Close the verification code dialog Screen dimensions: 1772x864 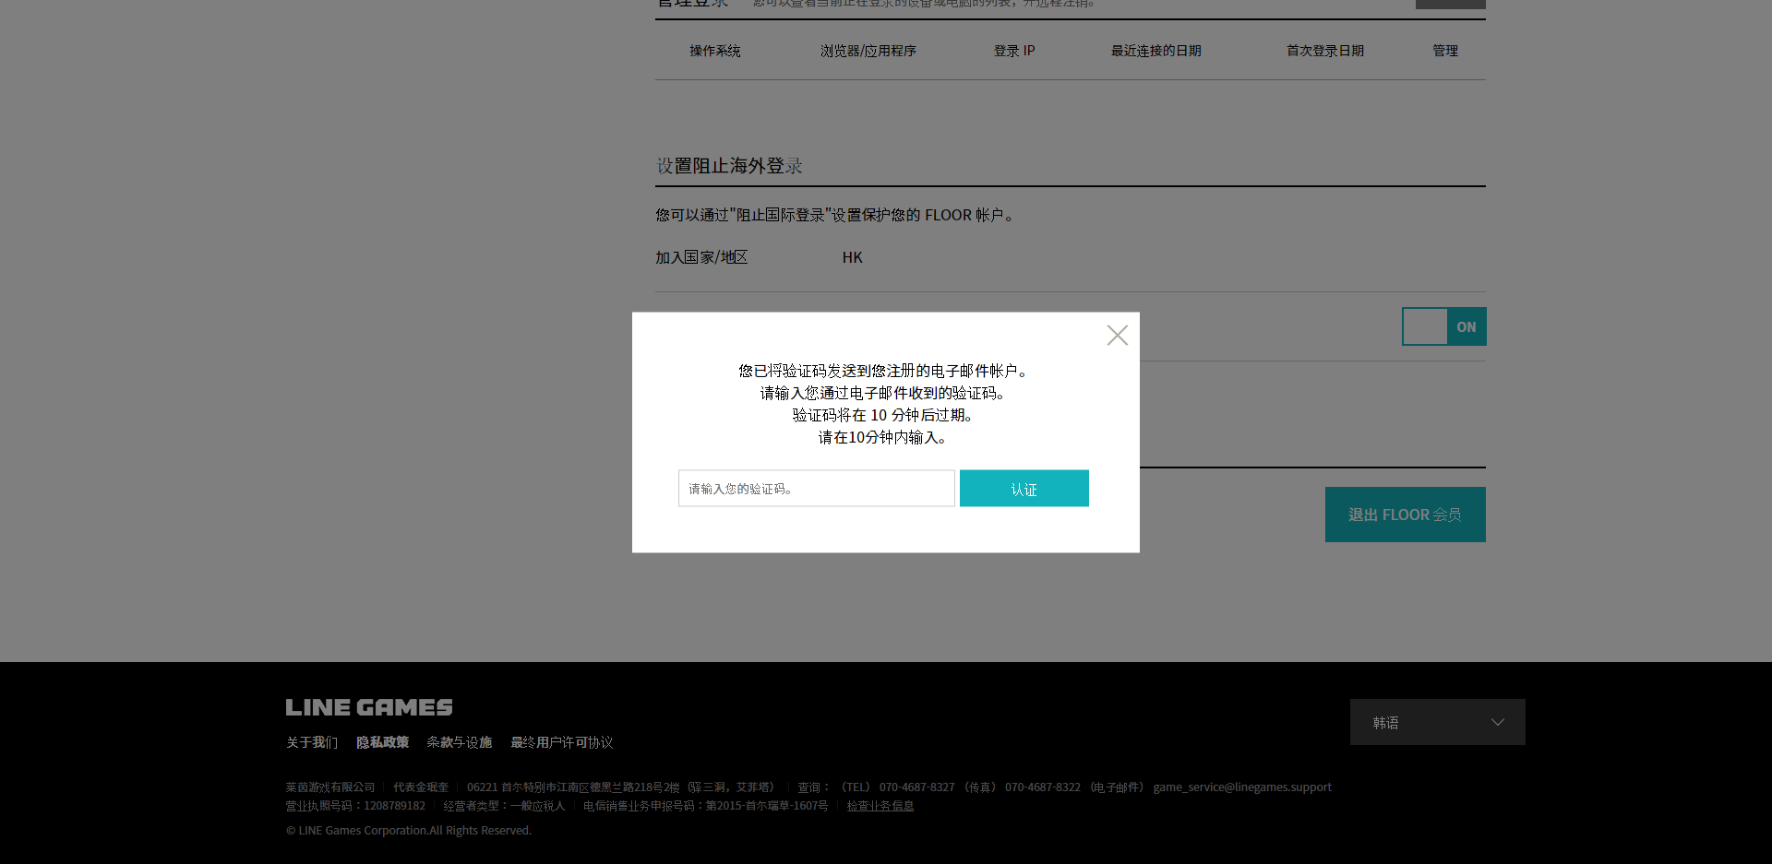point(1118,336)
